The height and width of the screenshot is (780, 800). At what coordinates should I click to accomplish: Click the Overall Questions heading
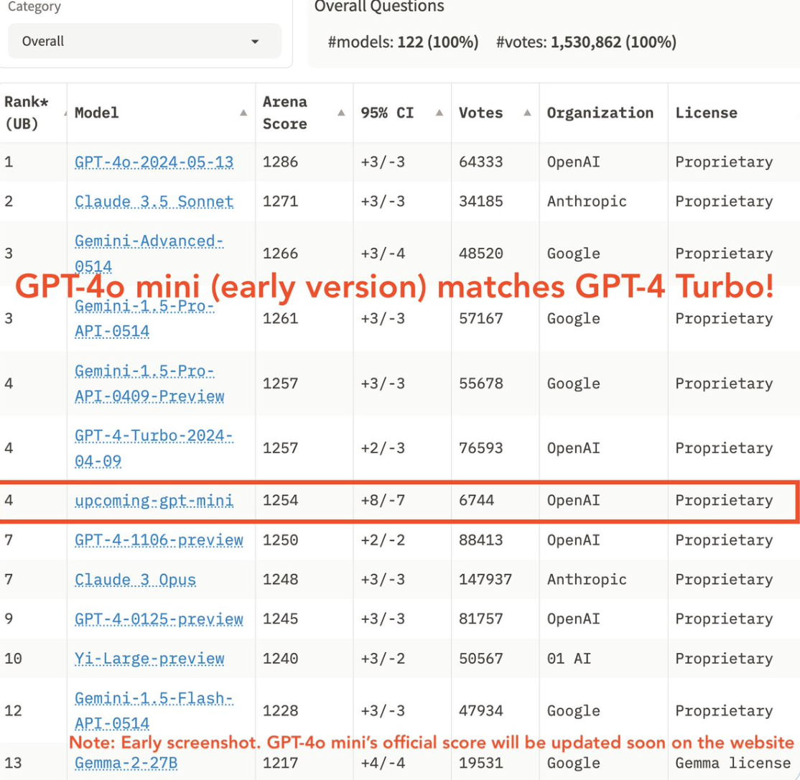[x=379, y=6]
